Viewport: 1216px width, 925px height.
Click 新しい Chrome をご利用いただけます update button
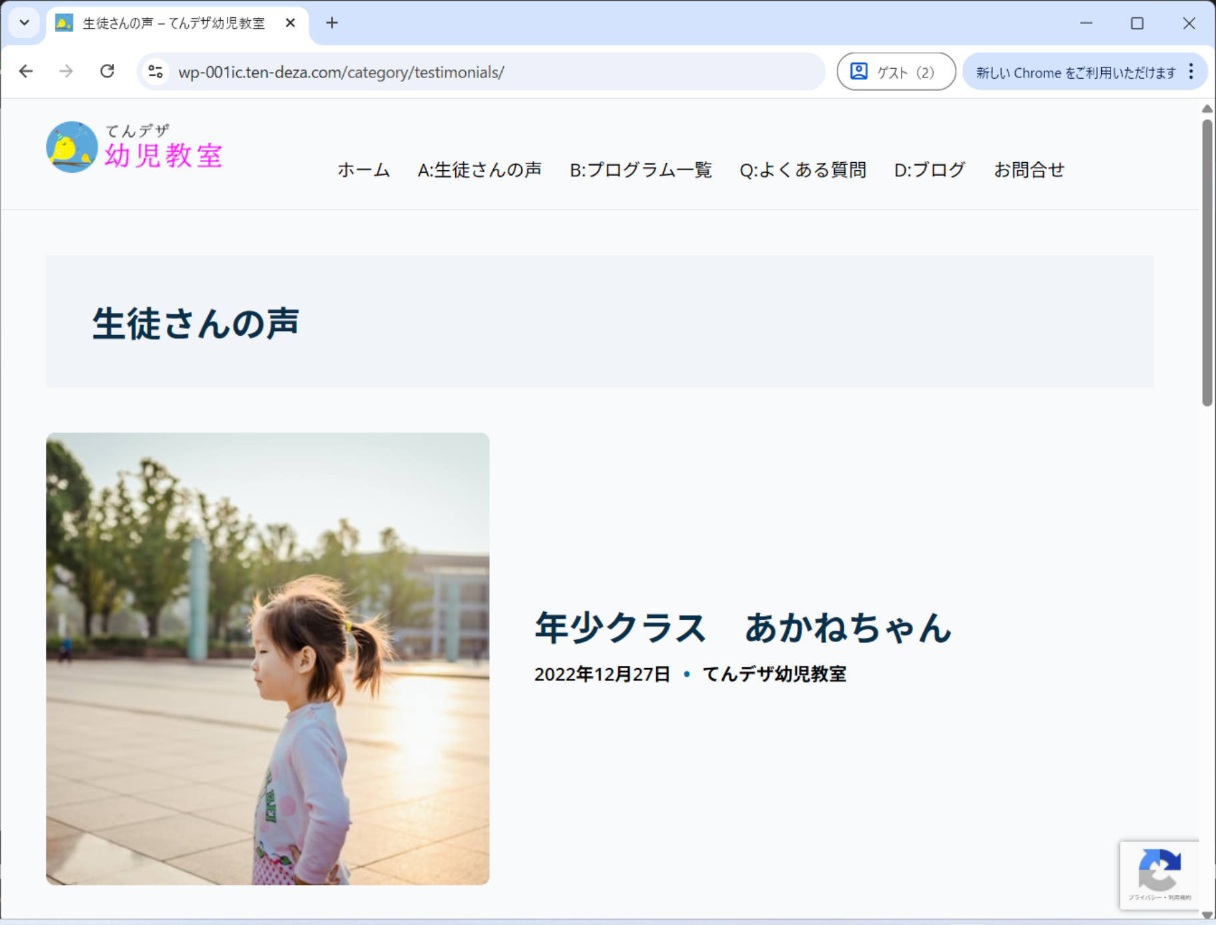coord(1075,72)
